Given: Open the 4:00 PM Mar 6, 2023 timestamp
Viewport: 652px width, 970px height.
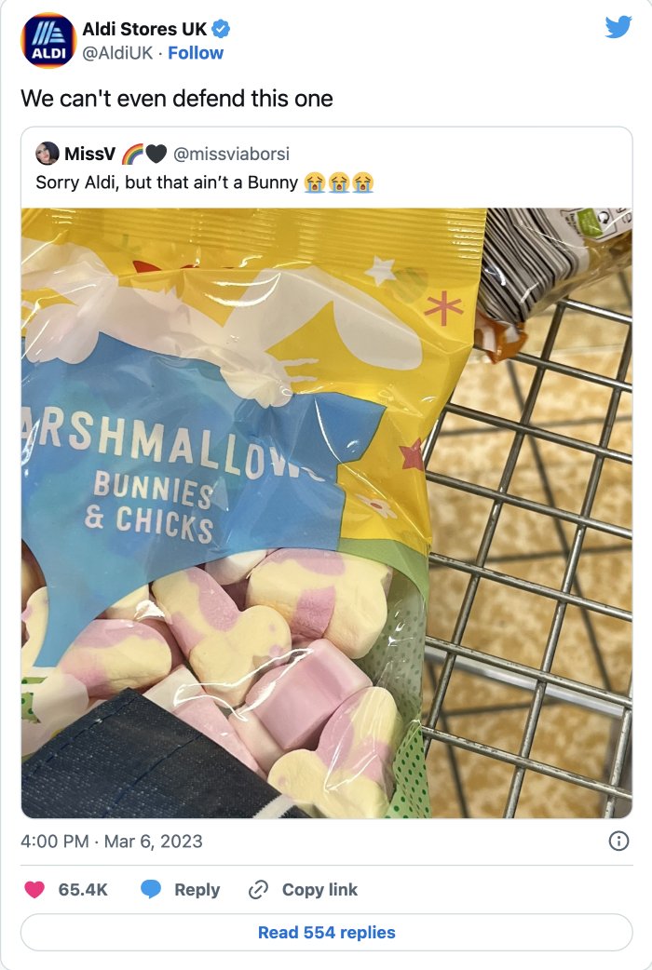Looking at the screenshot, I should [x=112, y=842].
